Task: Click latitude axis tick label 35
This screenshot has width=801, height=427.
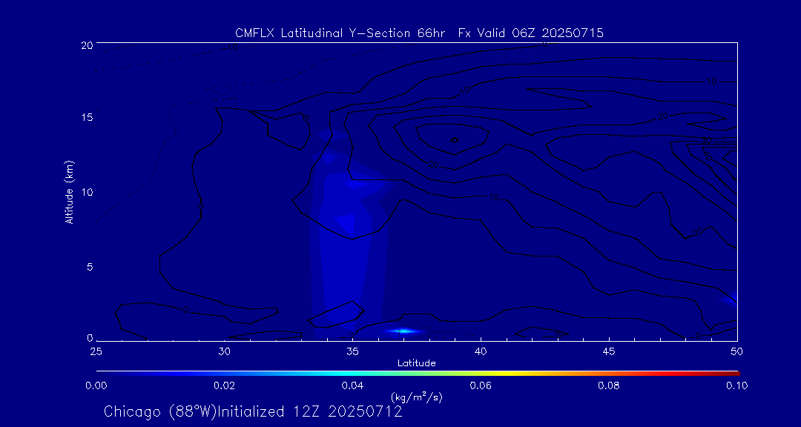Action: pyautogui.click(x=352, y=351)
